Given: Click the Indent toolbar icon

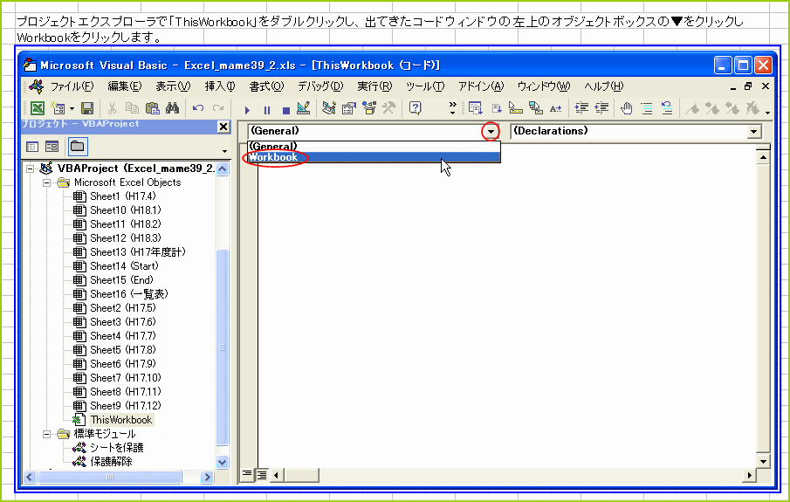Looking at the screenshot, I should (x=581, y=108).
